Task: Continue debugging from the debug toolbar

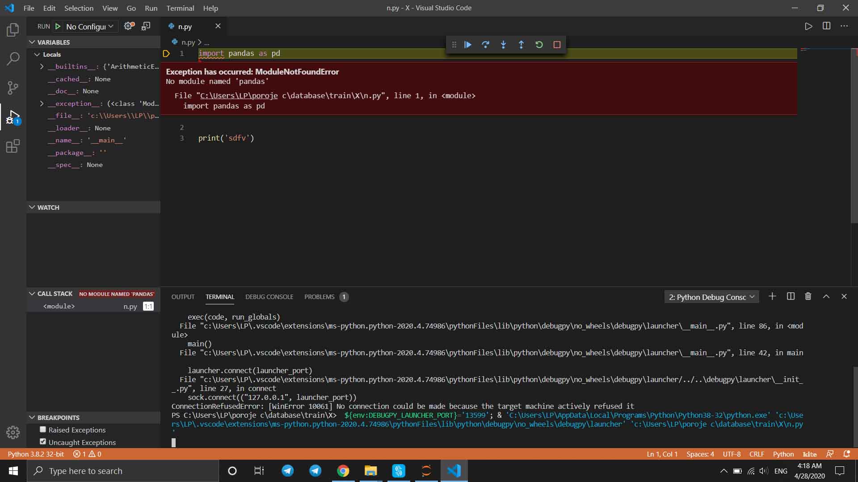Action: pos(468,45)
